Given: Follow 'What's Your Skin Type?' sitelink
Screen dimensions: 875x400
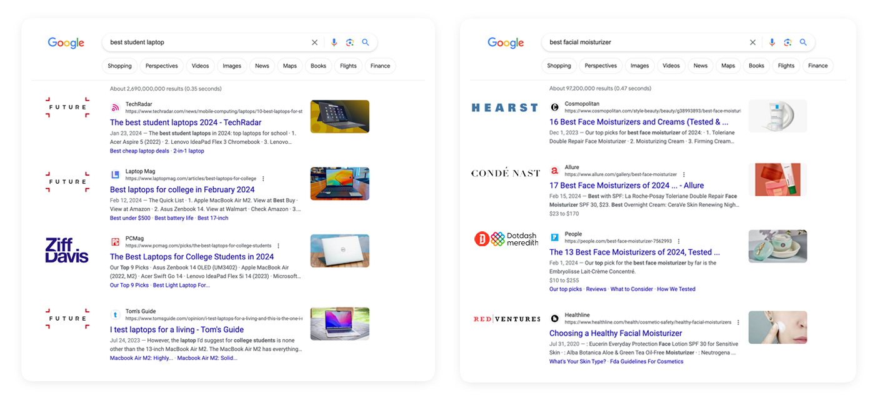Looking at the screenshot, I should coord(577,361).
